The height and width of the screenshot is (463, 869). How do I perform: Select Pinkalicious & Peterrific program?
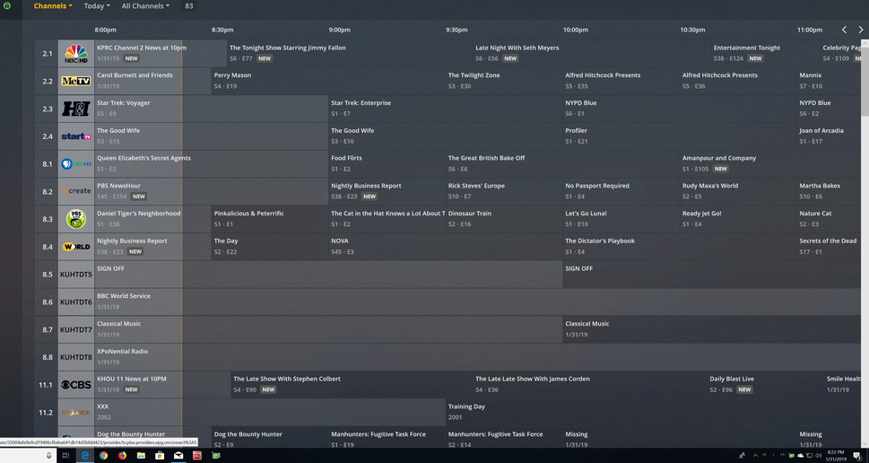(x=269, y=219)
